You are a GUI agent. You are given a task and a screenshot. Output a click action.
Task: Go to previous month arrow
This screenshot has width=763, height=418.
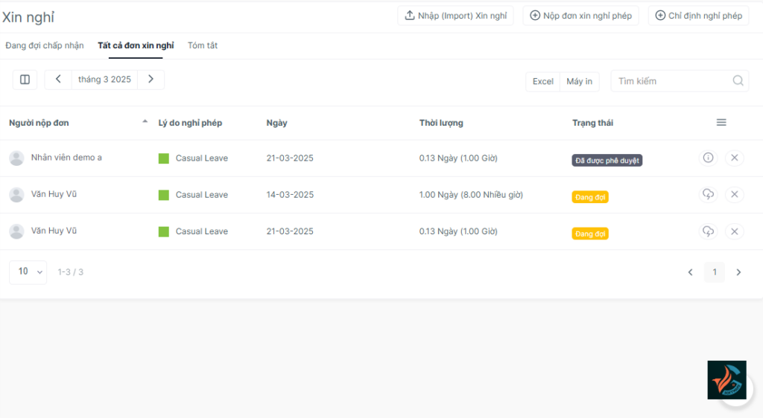[58, 79]
